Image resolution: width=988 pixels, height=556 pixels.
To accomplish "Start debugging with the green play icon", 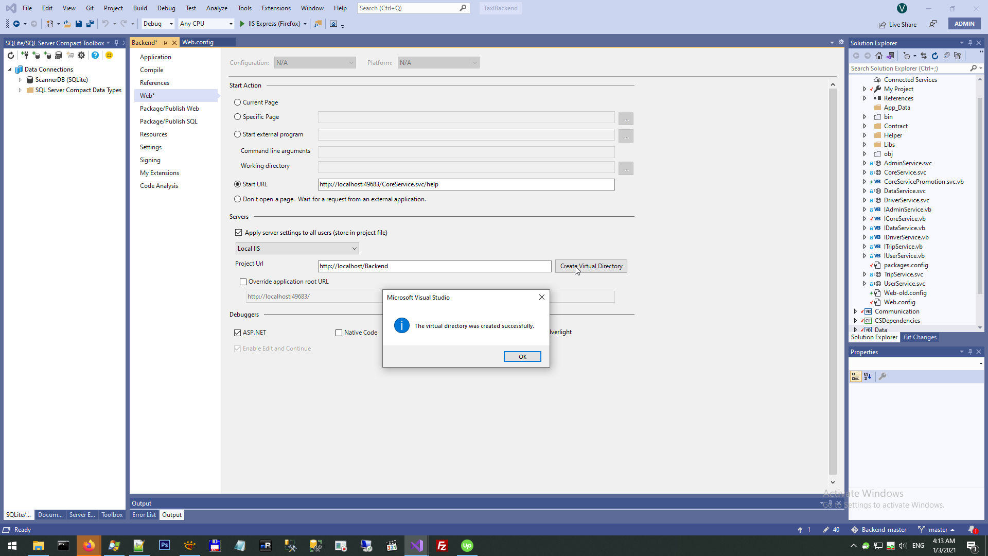I will tap(242, 24).
